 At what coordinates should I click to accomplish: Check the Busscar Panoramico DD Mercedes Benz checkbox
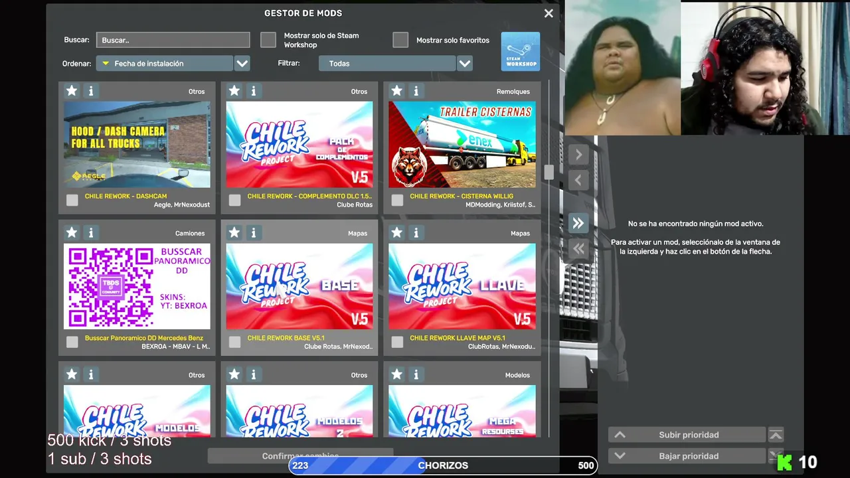pos(72,342)
